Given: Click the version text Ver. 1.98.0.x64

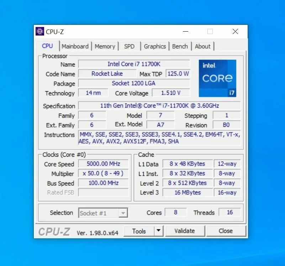Looking at the screenshot, I should (x=97, y=233).
